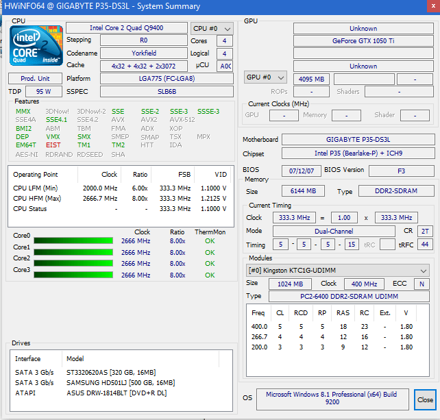Click the Core2 usage bar

pos(73,263)
